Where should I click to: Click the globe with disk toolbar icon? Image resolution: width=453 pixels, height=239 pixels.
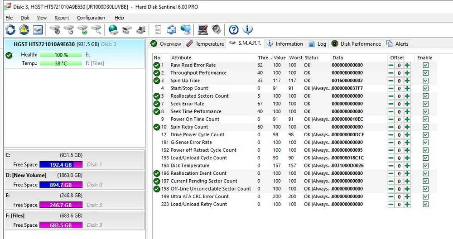click(113, 29)
